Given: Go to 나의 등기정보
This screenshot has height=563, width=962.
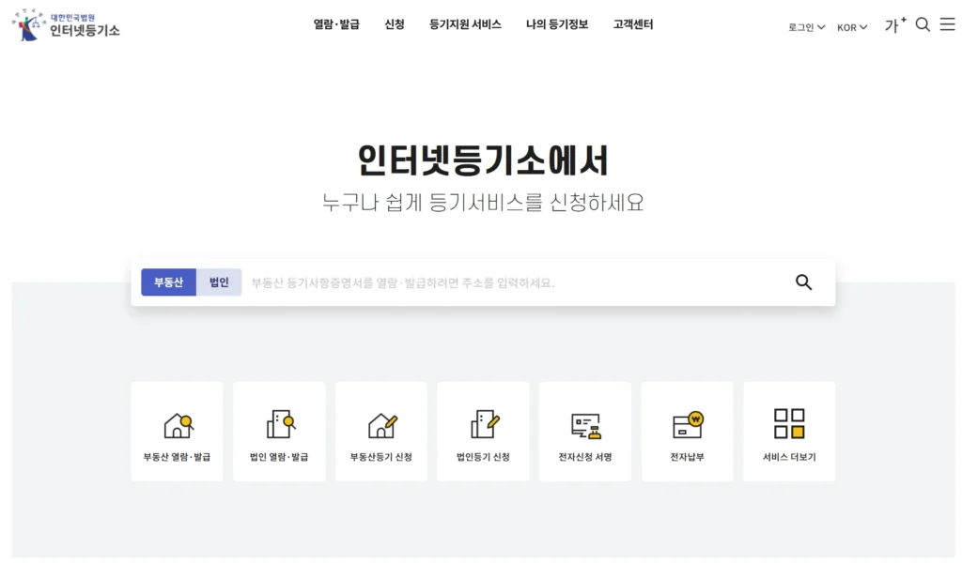Looking at the screenshot, I should tap(556, 25).
